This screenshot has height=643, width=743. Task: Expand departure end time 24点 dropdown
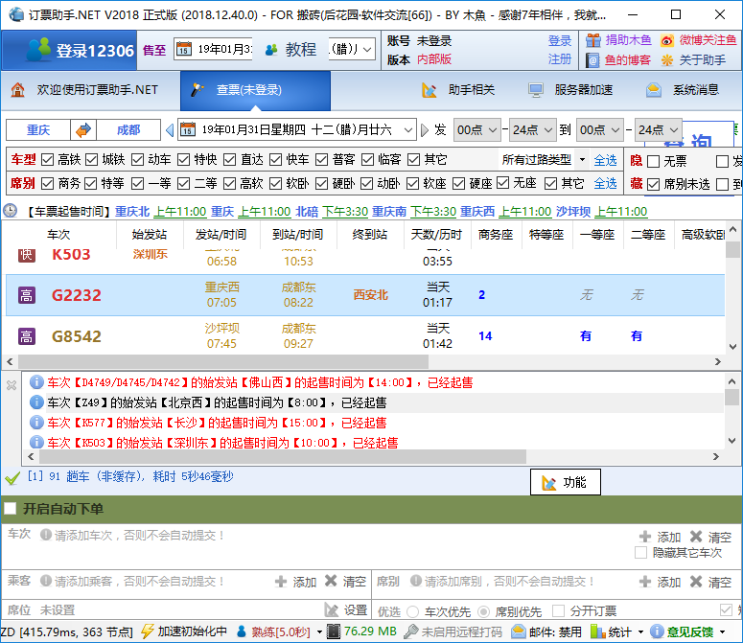coord(548,129)
